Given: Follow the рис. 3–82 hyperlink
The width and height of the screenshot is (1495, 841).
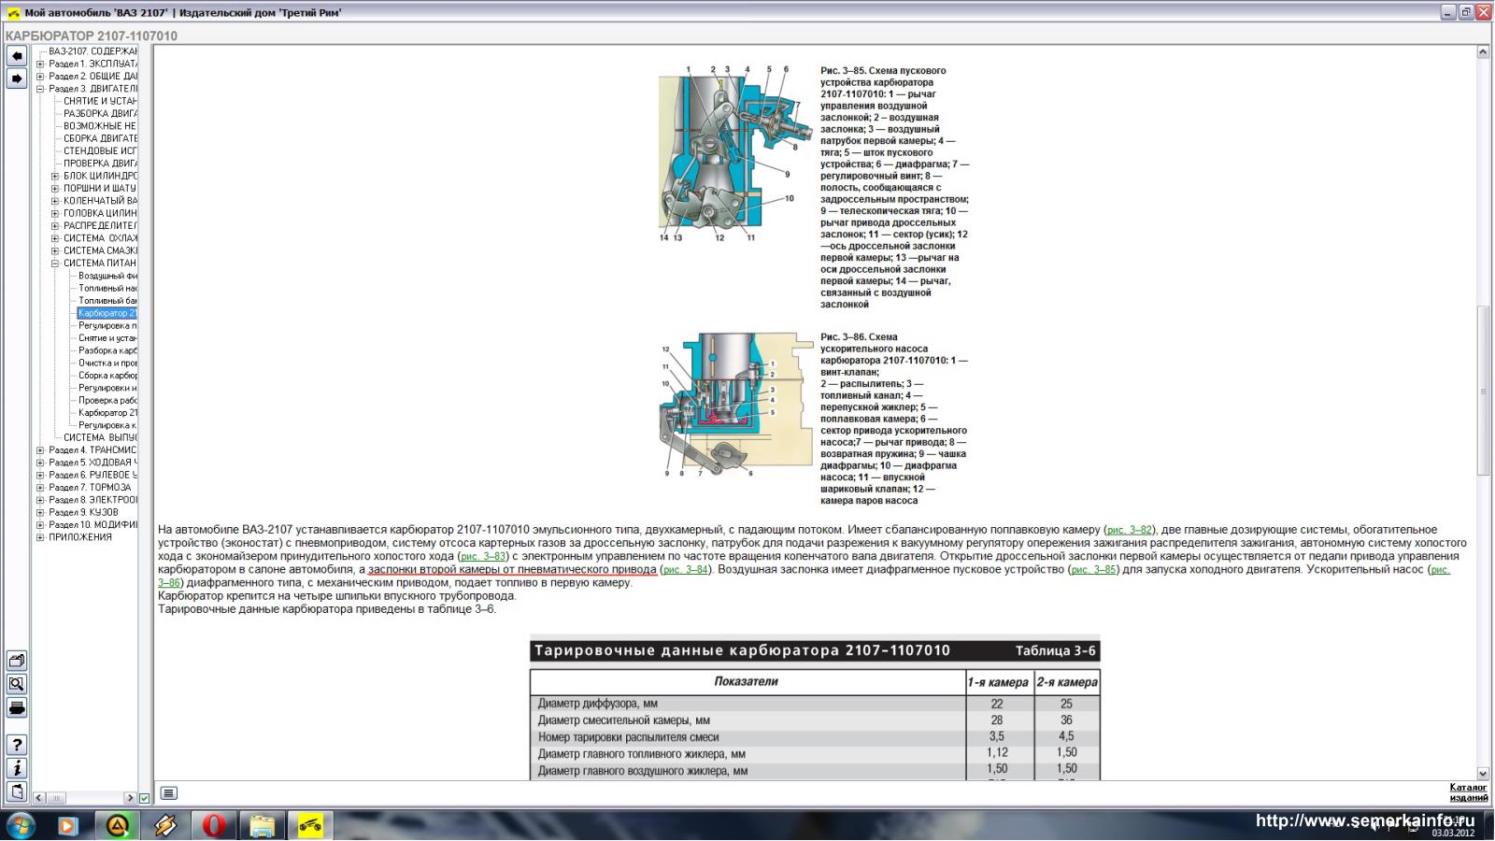Looking at the screenshot, I should coord(1129,531).
